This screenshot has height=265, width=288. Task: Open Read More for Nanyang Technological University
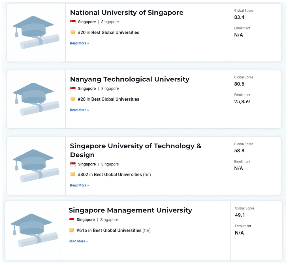[x=79, y=110]
